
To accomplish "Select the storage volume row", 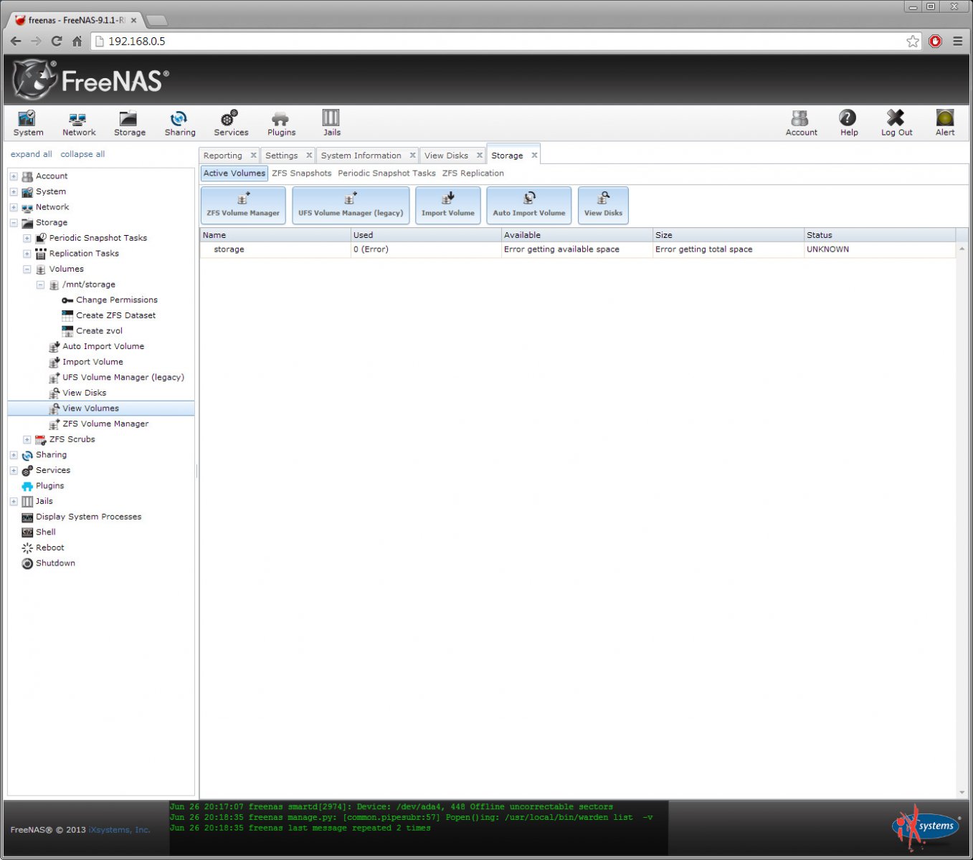I will point(577,249).
